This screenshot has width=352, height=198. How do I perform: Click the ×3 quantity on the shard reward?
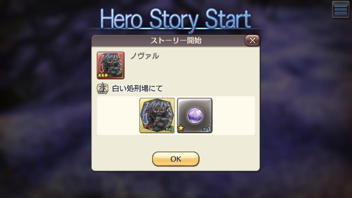(169, 129)
